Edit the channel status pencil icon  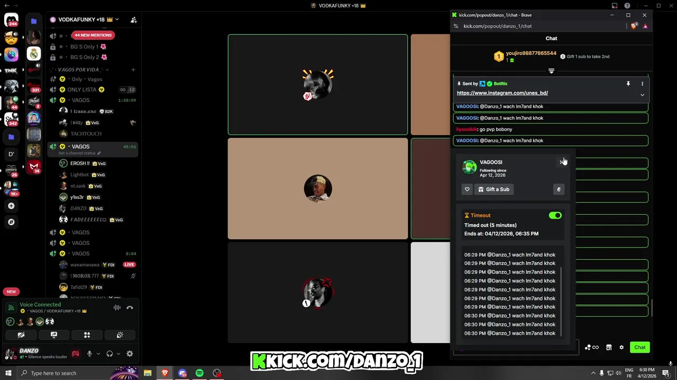pyautogui.click(x=99, y=154)
